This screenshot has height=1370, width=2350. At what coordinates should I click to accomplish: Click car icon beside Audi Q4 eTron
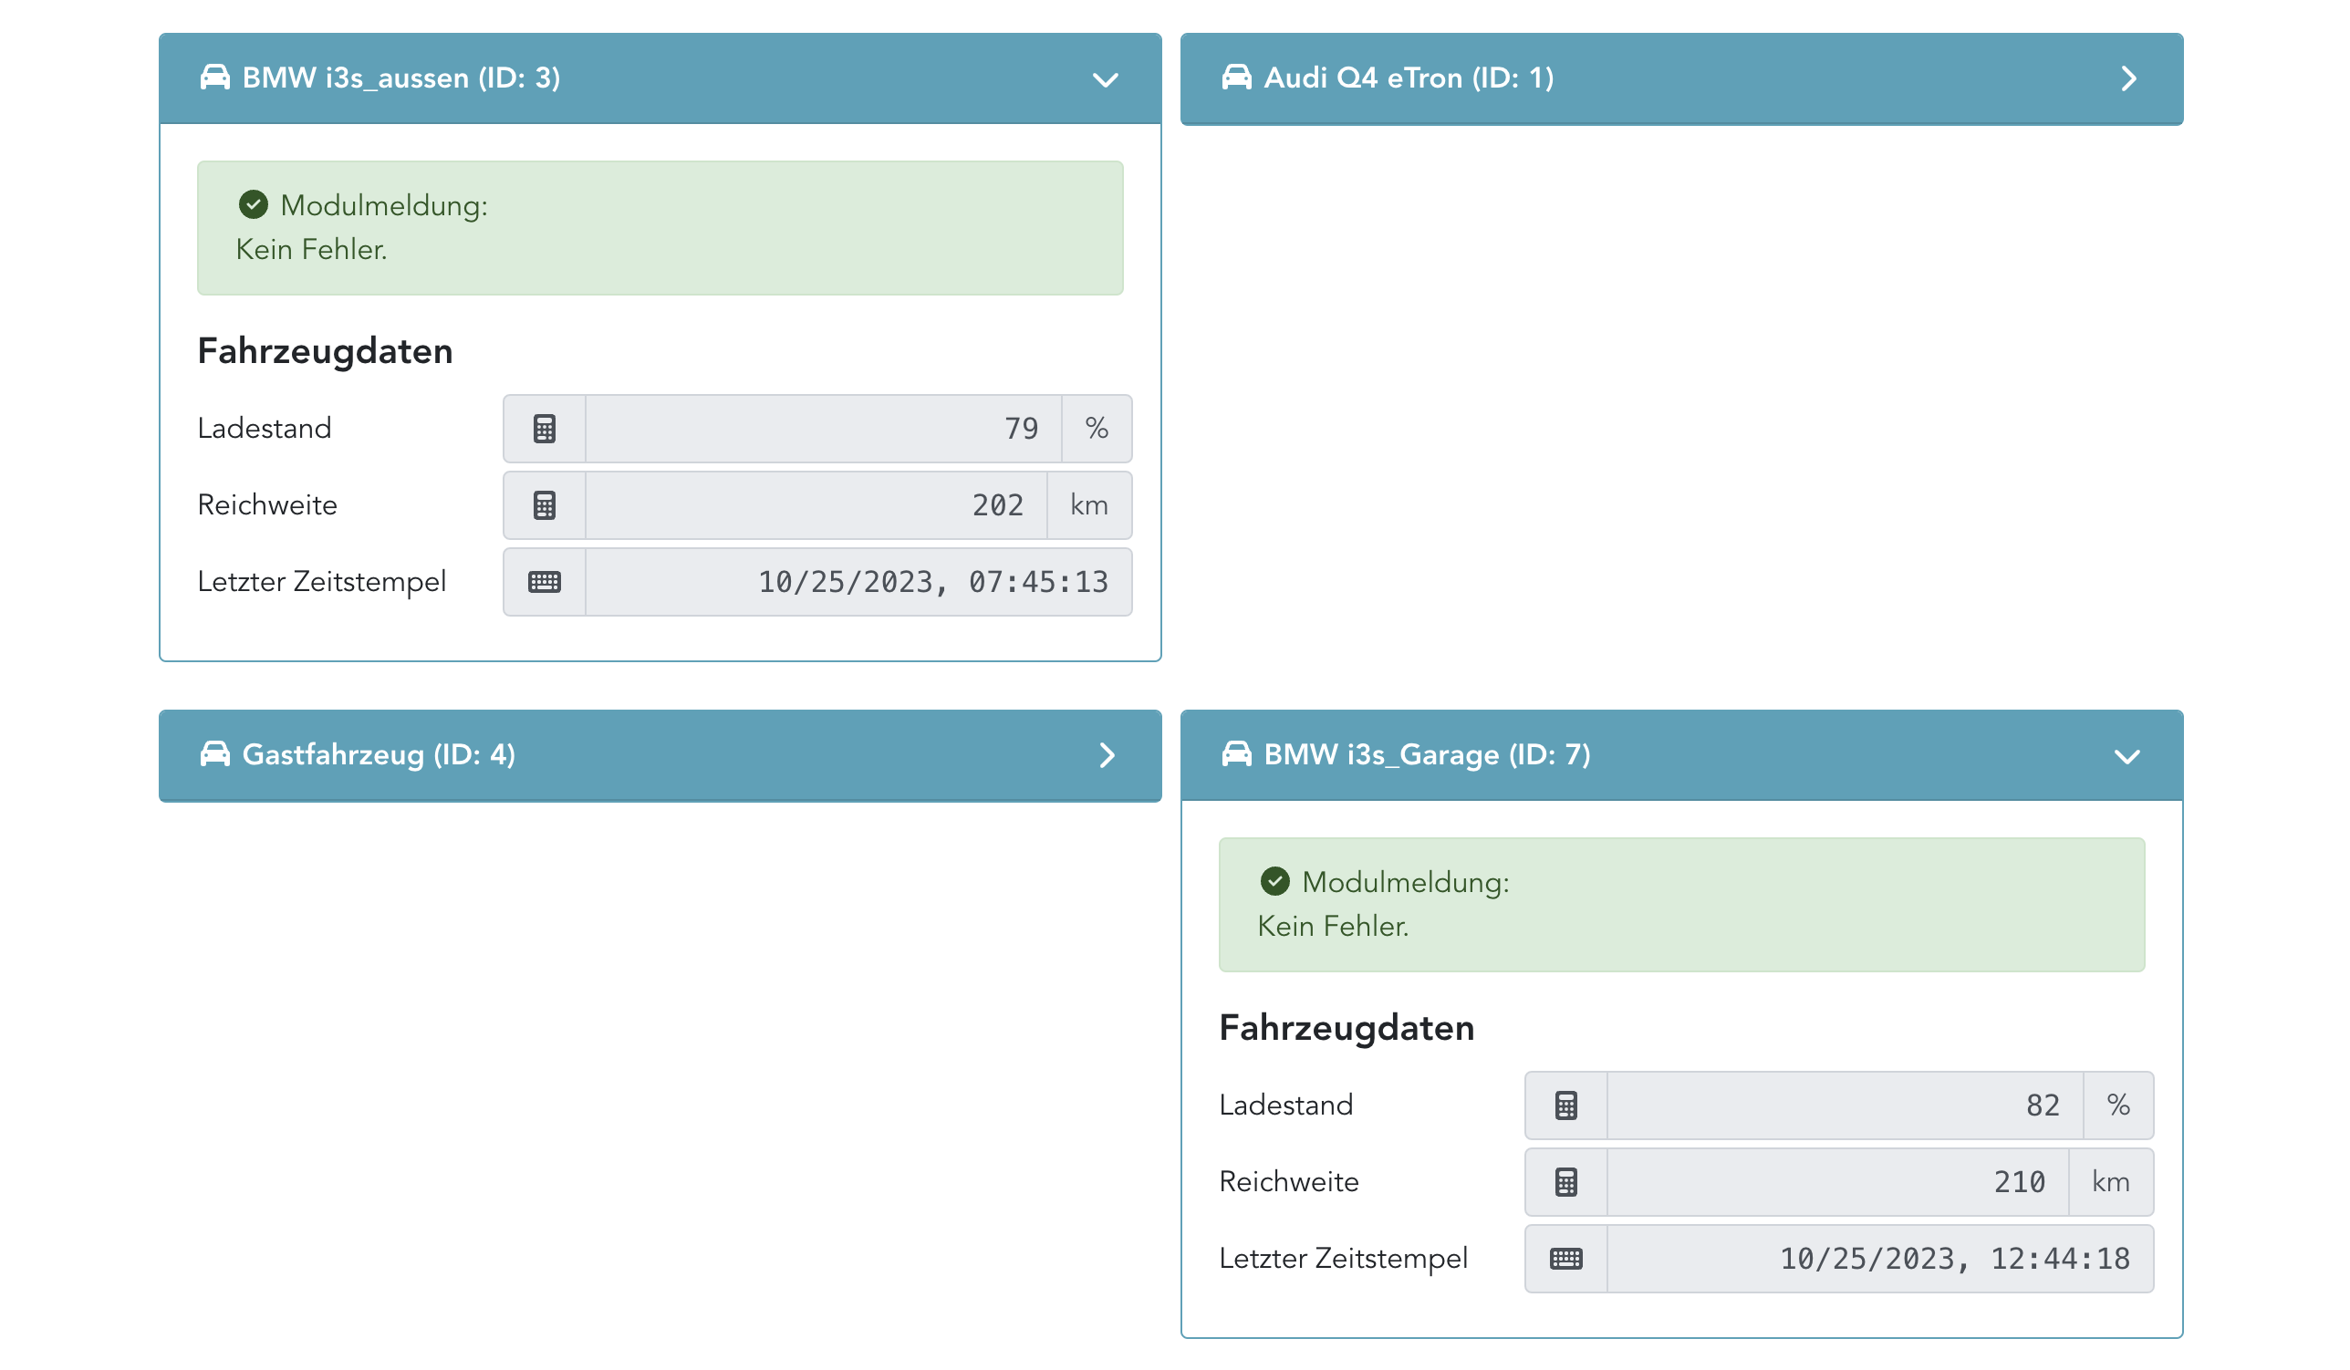(1236, 78)
